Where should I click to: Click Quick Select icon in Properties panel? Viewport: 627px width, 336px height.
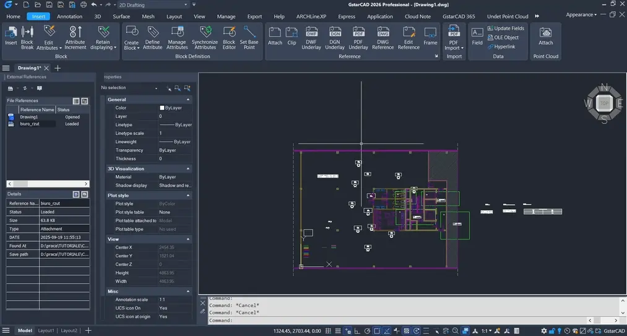tap(187, 88)
